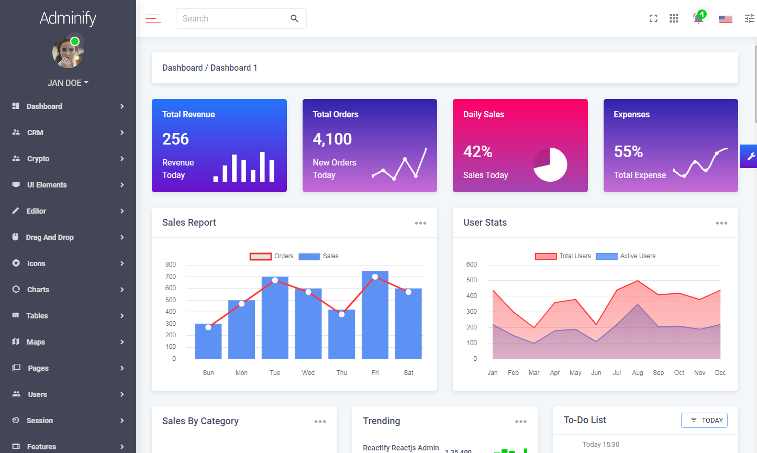
Task: Click the US flag language icon
Action: [x=726, y=19]
